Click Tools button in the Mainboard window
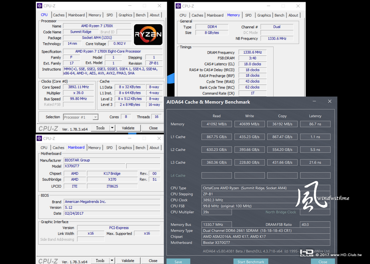This screenshot has width=370, height=264. click(x=100, y=260)
